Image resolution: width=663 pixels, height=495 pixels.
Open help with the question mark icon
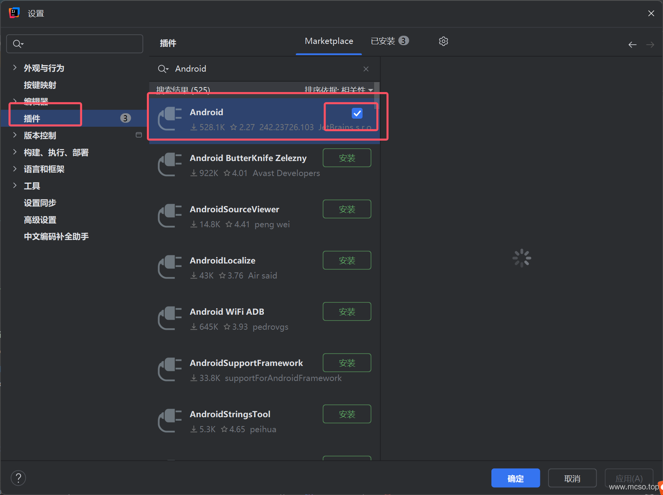click(x=18, y=478)
